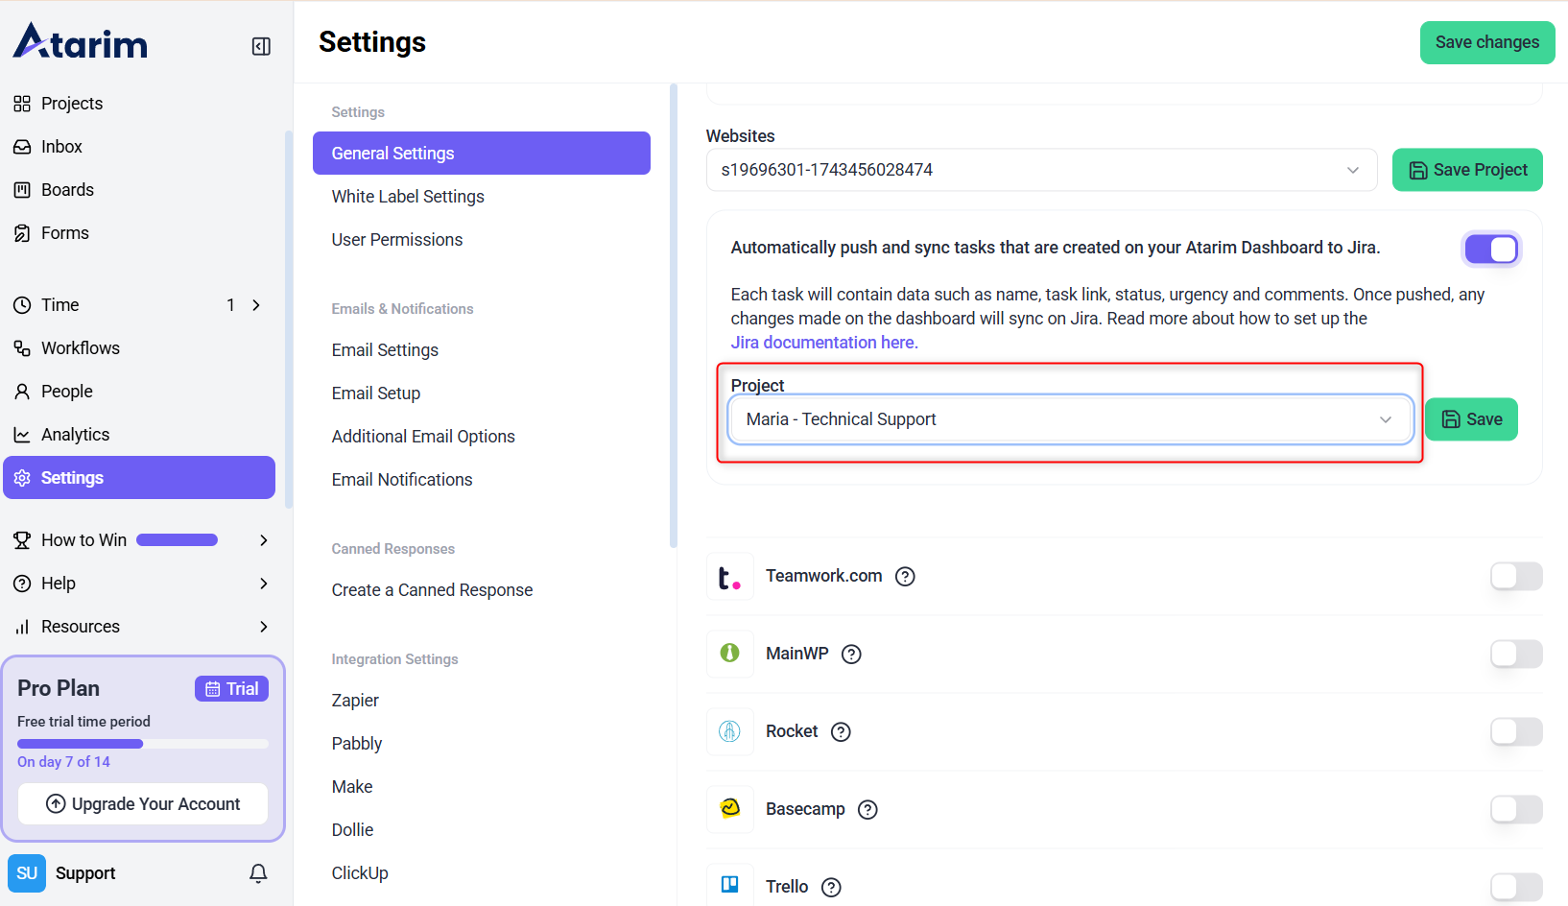Click the Trello logo icon
Image resolution: width=1568 pixels, height=906 pixels.
coord(729,885)
